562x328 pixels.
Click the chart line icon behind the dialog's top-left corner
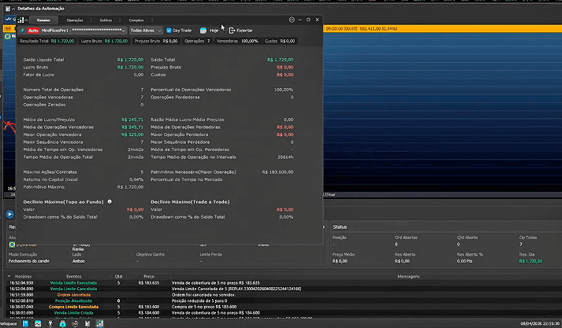9,20
